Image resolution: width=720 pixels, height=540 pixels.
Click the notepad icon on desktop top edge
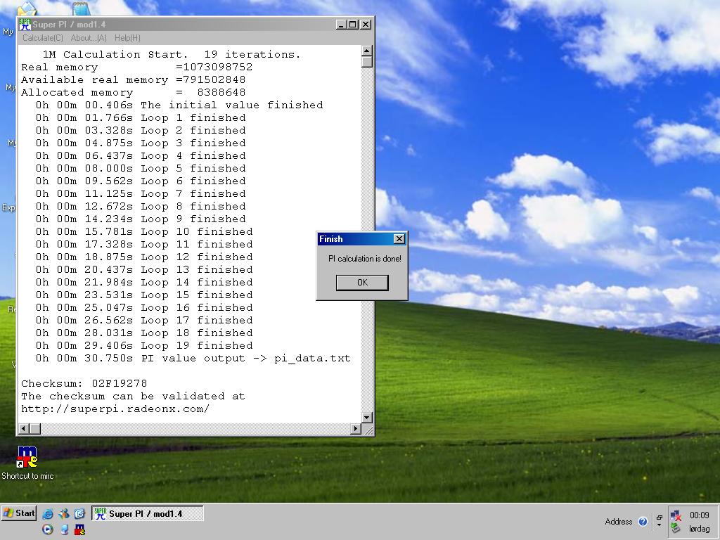80,8
